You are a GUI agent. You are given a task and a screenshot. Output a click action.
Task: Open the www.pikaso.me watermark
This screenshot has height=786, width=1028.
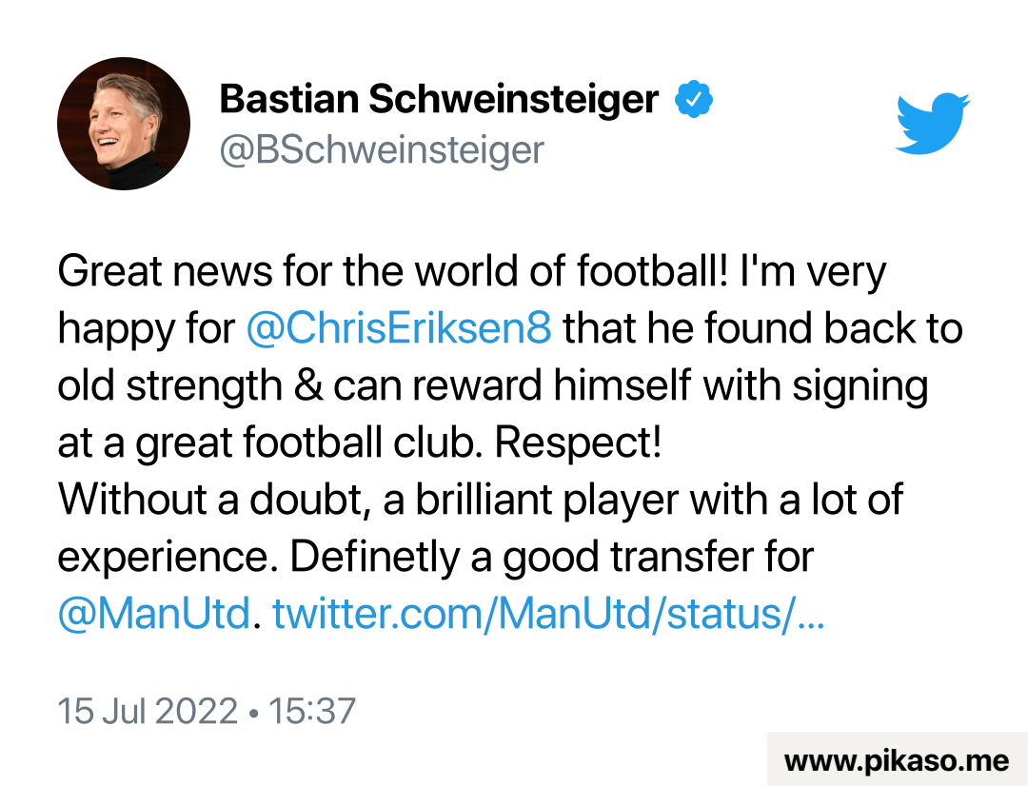pyautogui.click(x=896, y=760)
